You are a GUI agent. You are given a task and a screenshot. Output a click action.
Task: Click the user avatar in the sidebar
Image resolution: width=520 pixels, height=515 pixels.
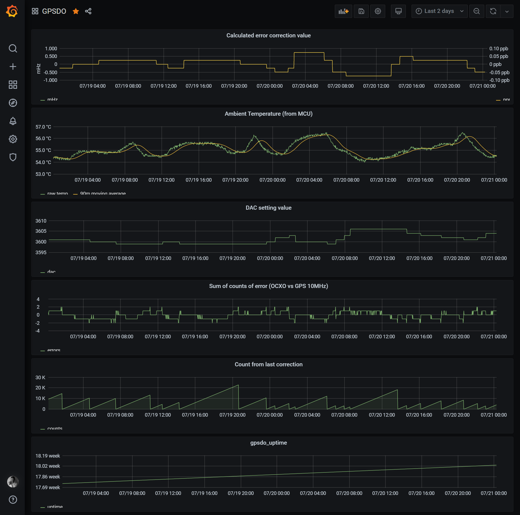[13, 482]
